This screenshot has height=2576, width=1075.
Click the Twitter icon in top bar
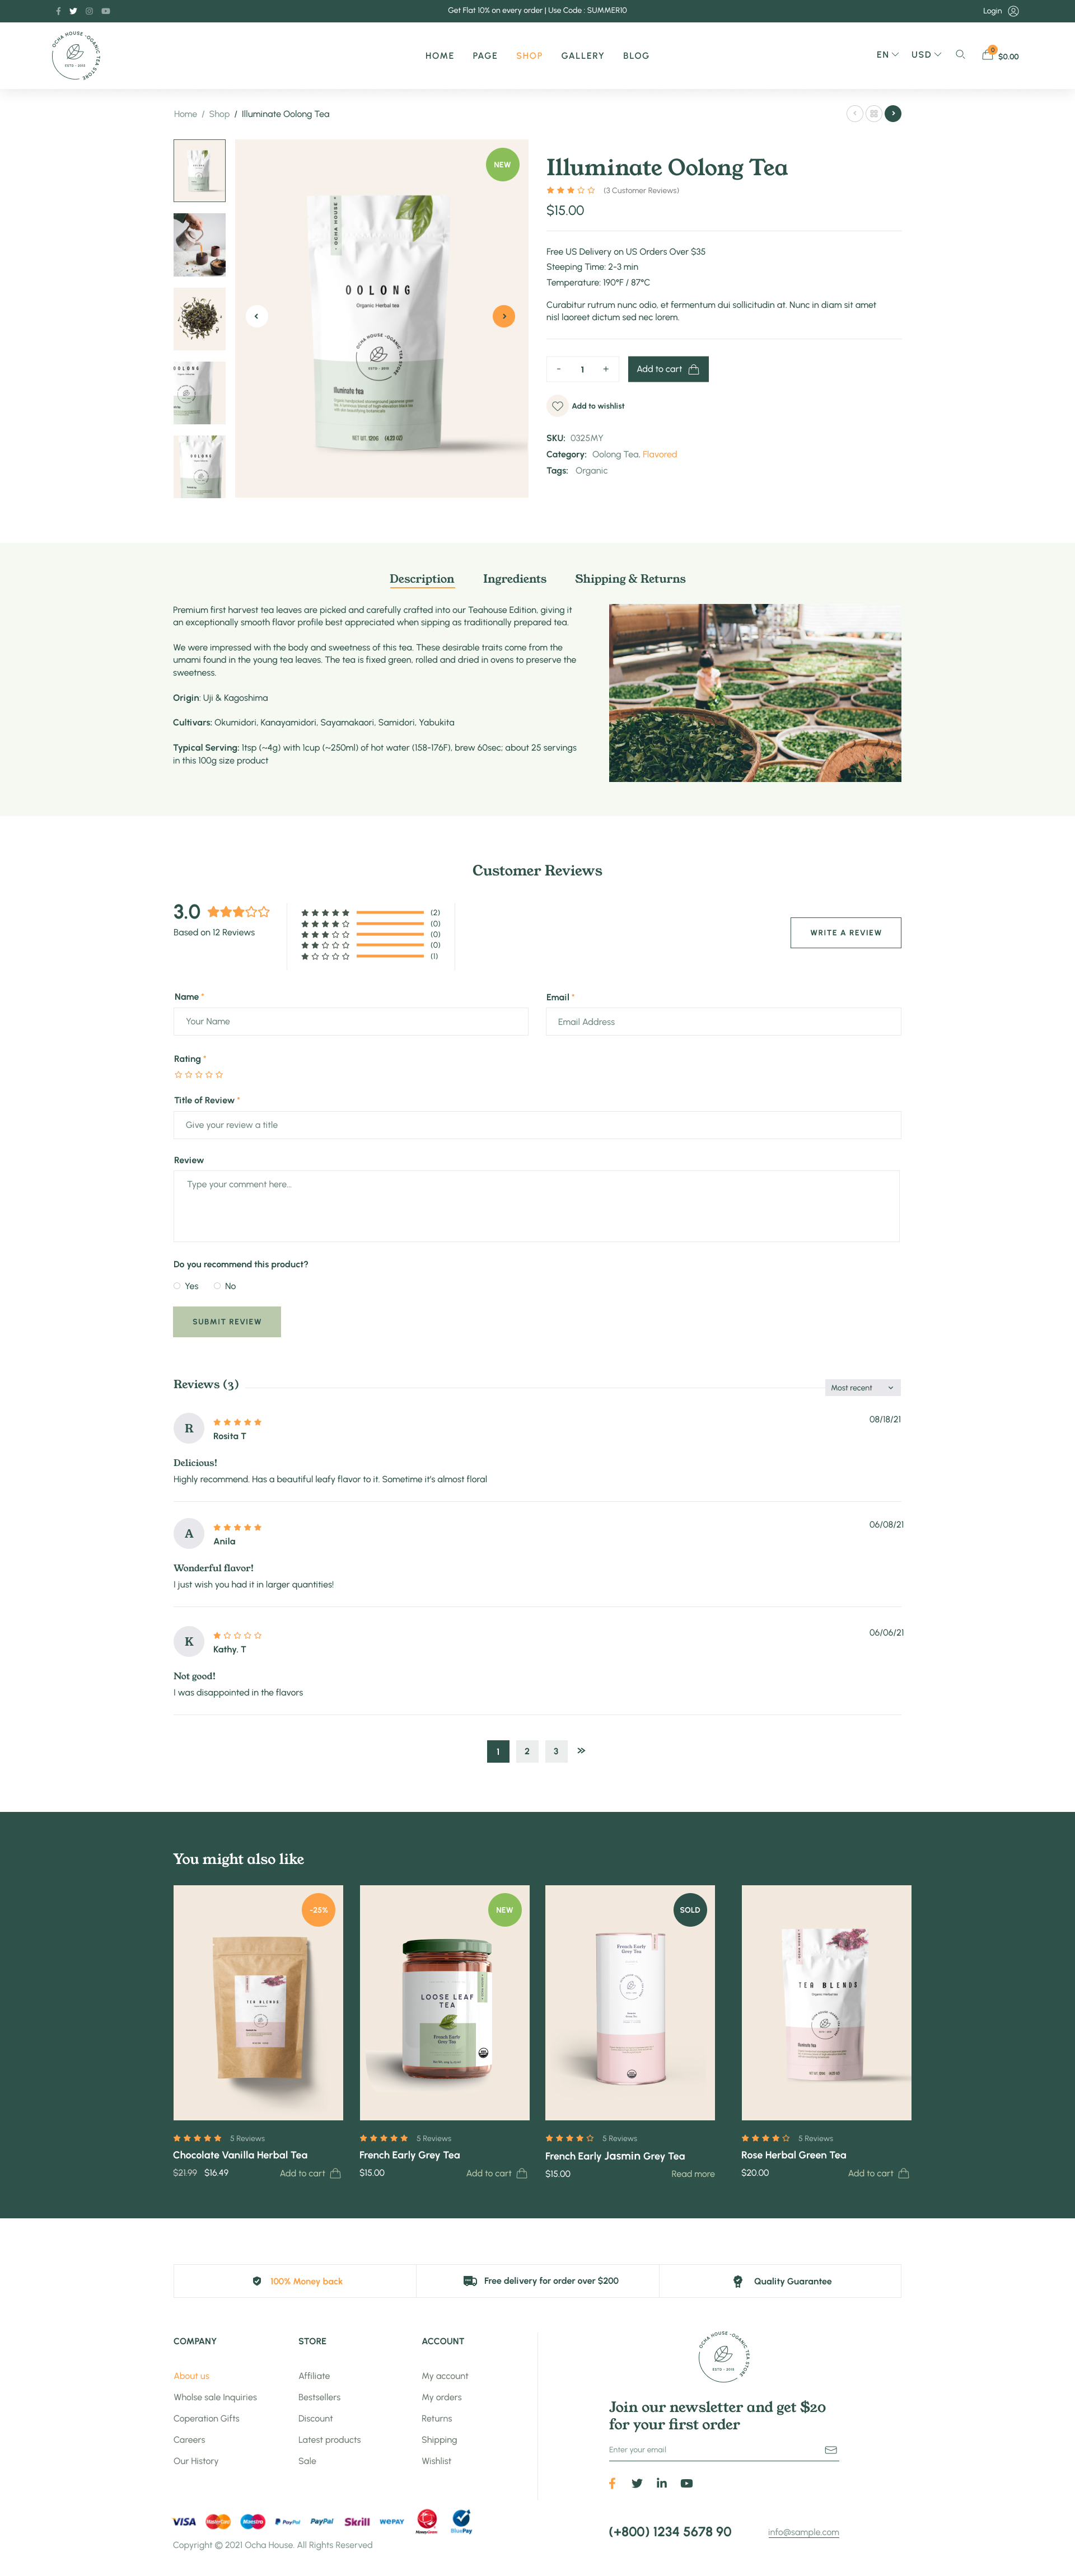(73, 11)
